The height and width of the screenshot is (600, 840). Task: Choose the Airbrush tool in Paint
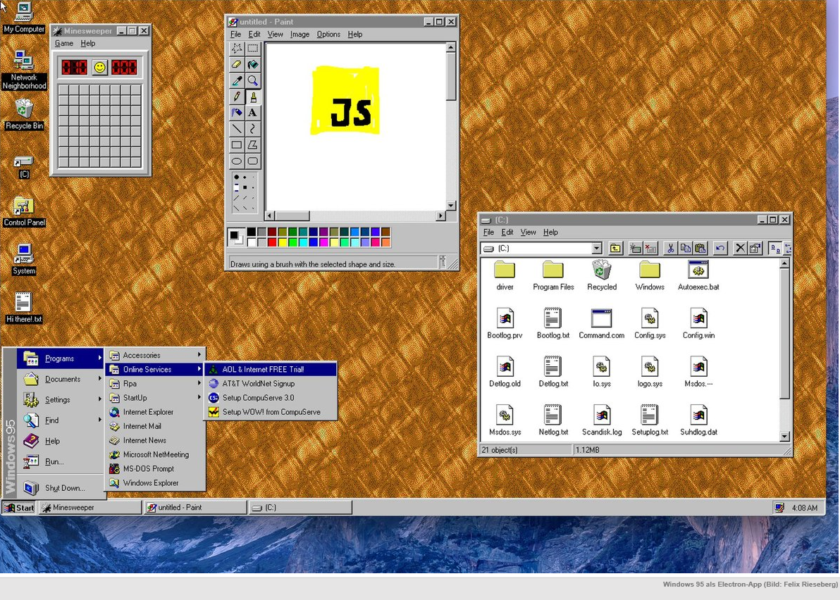[236, 113]
